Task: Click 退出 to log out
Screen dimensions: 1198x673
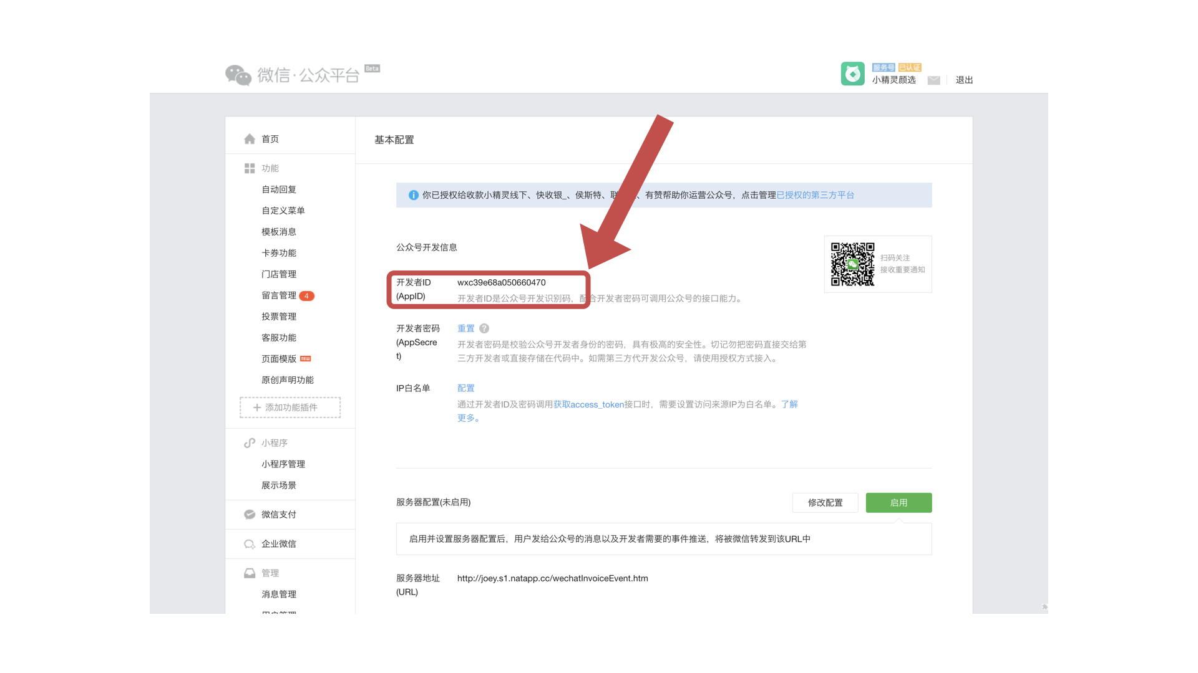Action: tap(964, 80)
